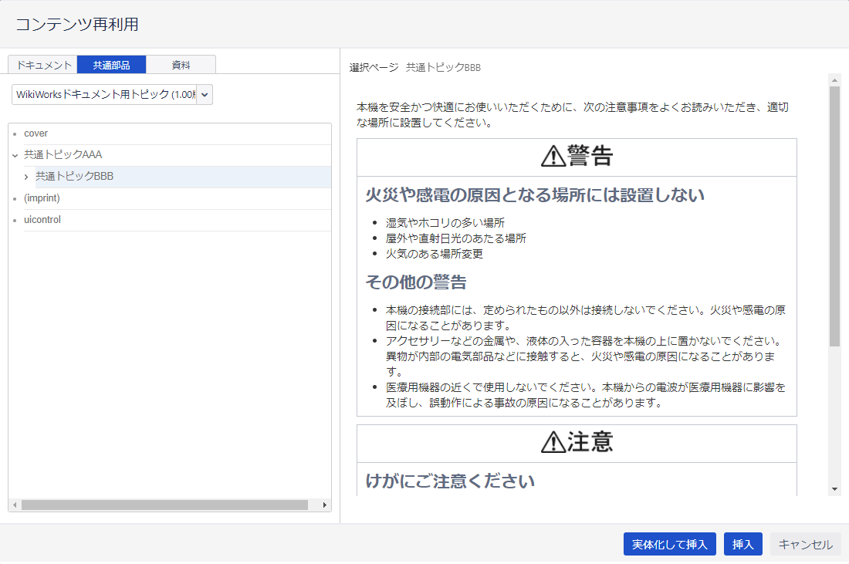Select the uicontrol tree item
The height and width of the screenshot is (564, 849).
click(x=42, y=220)
